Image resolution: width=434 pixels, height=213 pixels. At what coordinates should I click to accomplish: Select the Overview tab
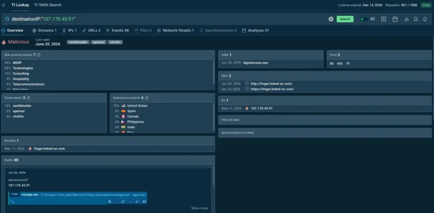12,31
